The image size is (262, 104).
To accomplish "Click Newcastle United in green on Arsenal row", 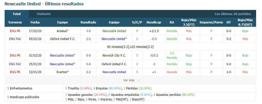I will click(x=114, y=31).
